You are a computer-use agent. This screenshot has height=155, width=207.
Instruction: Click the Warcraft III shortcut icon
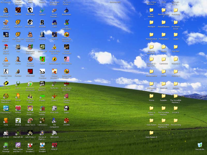[x=18, y=133]
